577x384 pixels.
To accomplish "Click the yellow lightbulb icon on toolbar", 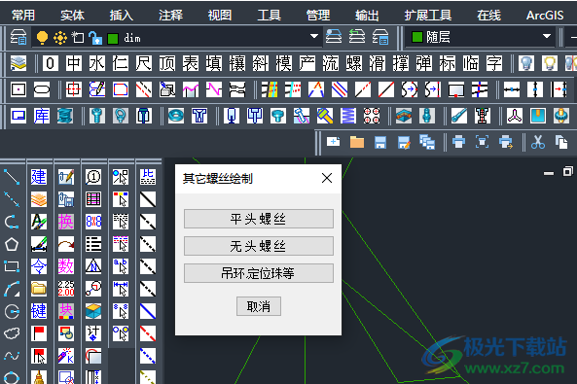I will pos(549,63).
